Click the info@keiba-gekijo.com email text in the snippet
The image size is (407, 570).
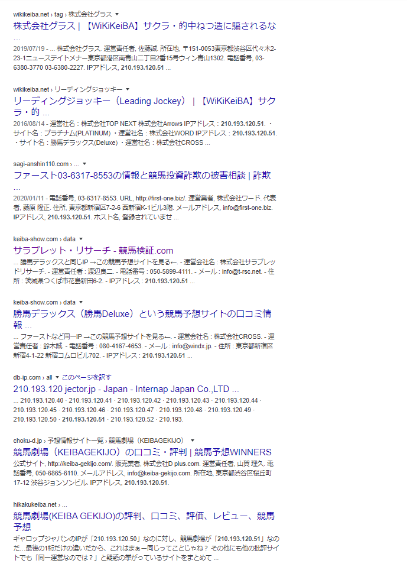pos(159,473)
